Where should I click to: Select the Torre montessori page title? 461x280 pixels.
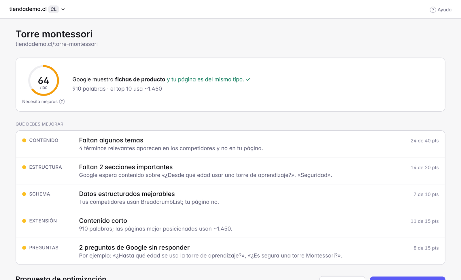pos(54,34)
